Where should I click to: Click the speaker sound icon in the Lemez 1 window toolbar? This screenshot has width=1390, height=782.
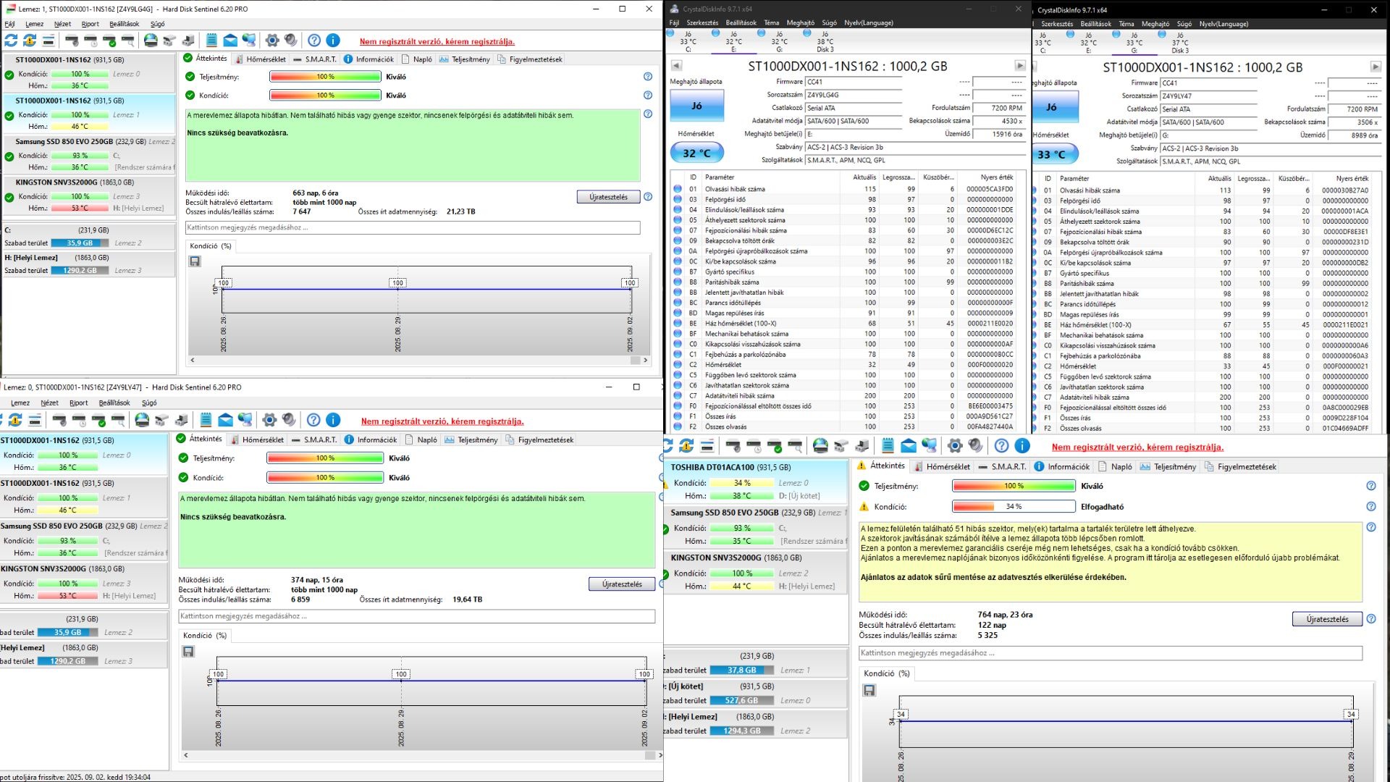[x=290, y=41]
